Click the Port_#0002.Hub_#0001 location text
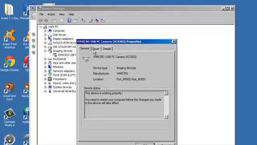This screenshot has width=257, height=145. (x=131, y=79)
